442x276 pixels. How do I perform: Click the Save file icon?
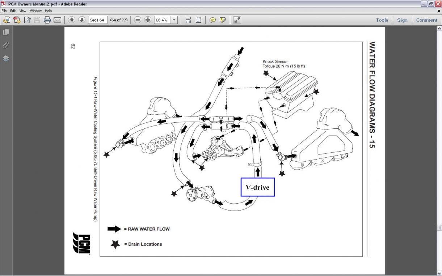pos(37,20)
